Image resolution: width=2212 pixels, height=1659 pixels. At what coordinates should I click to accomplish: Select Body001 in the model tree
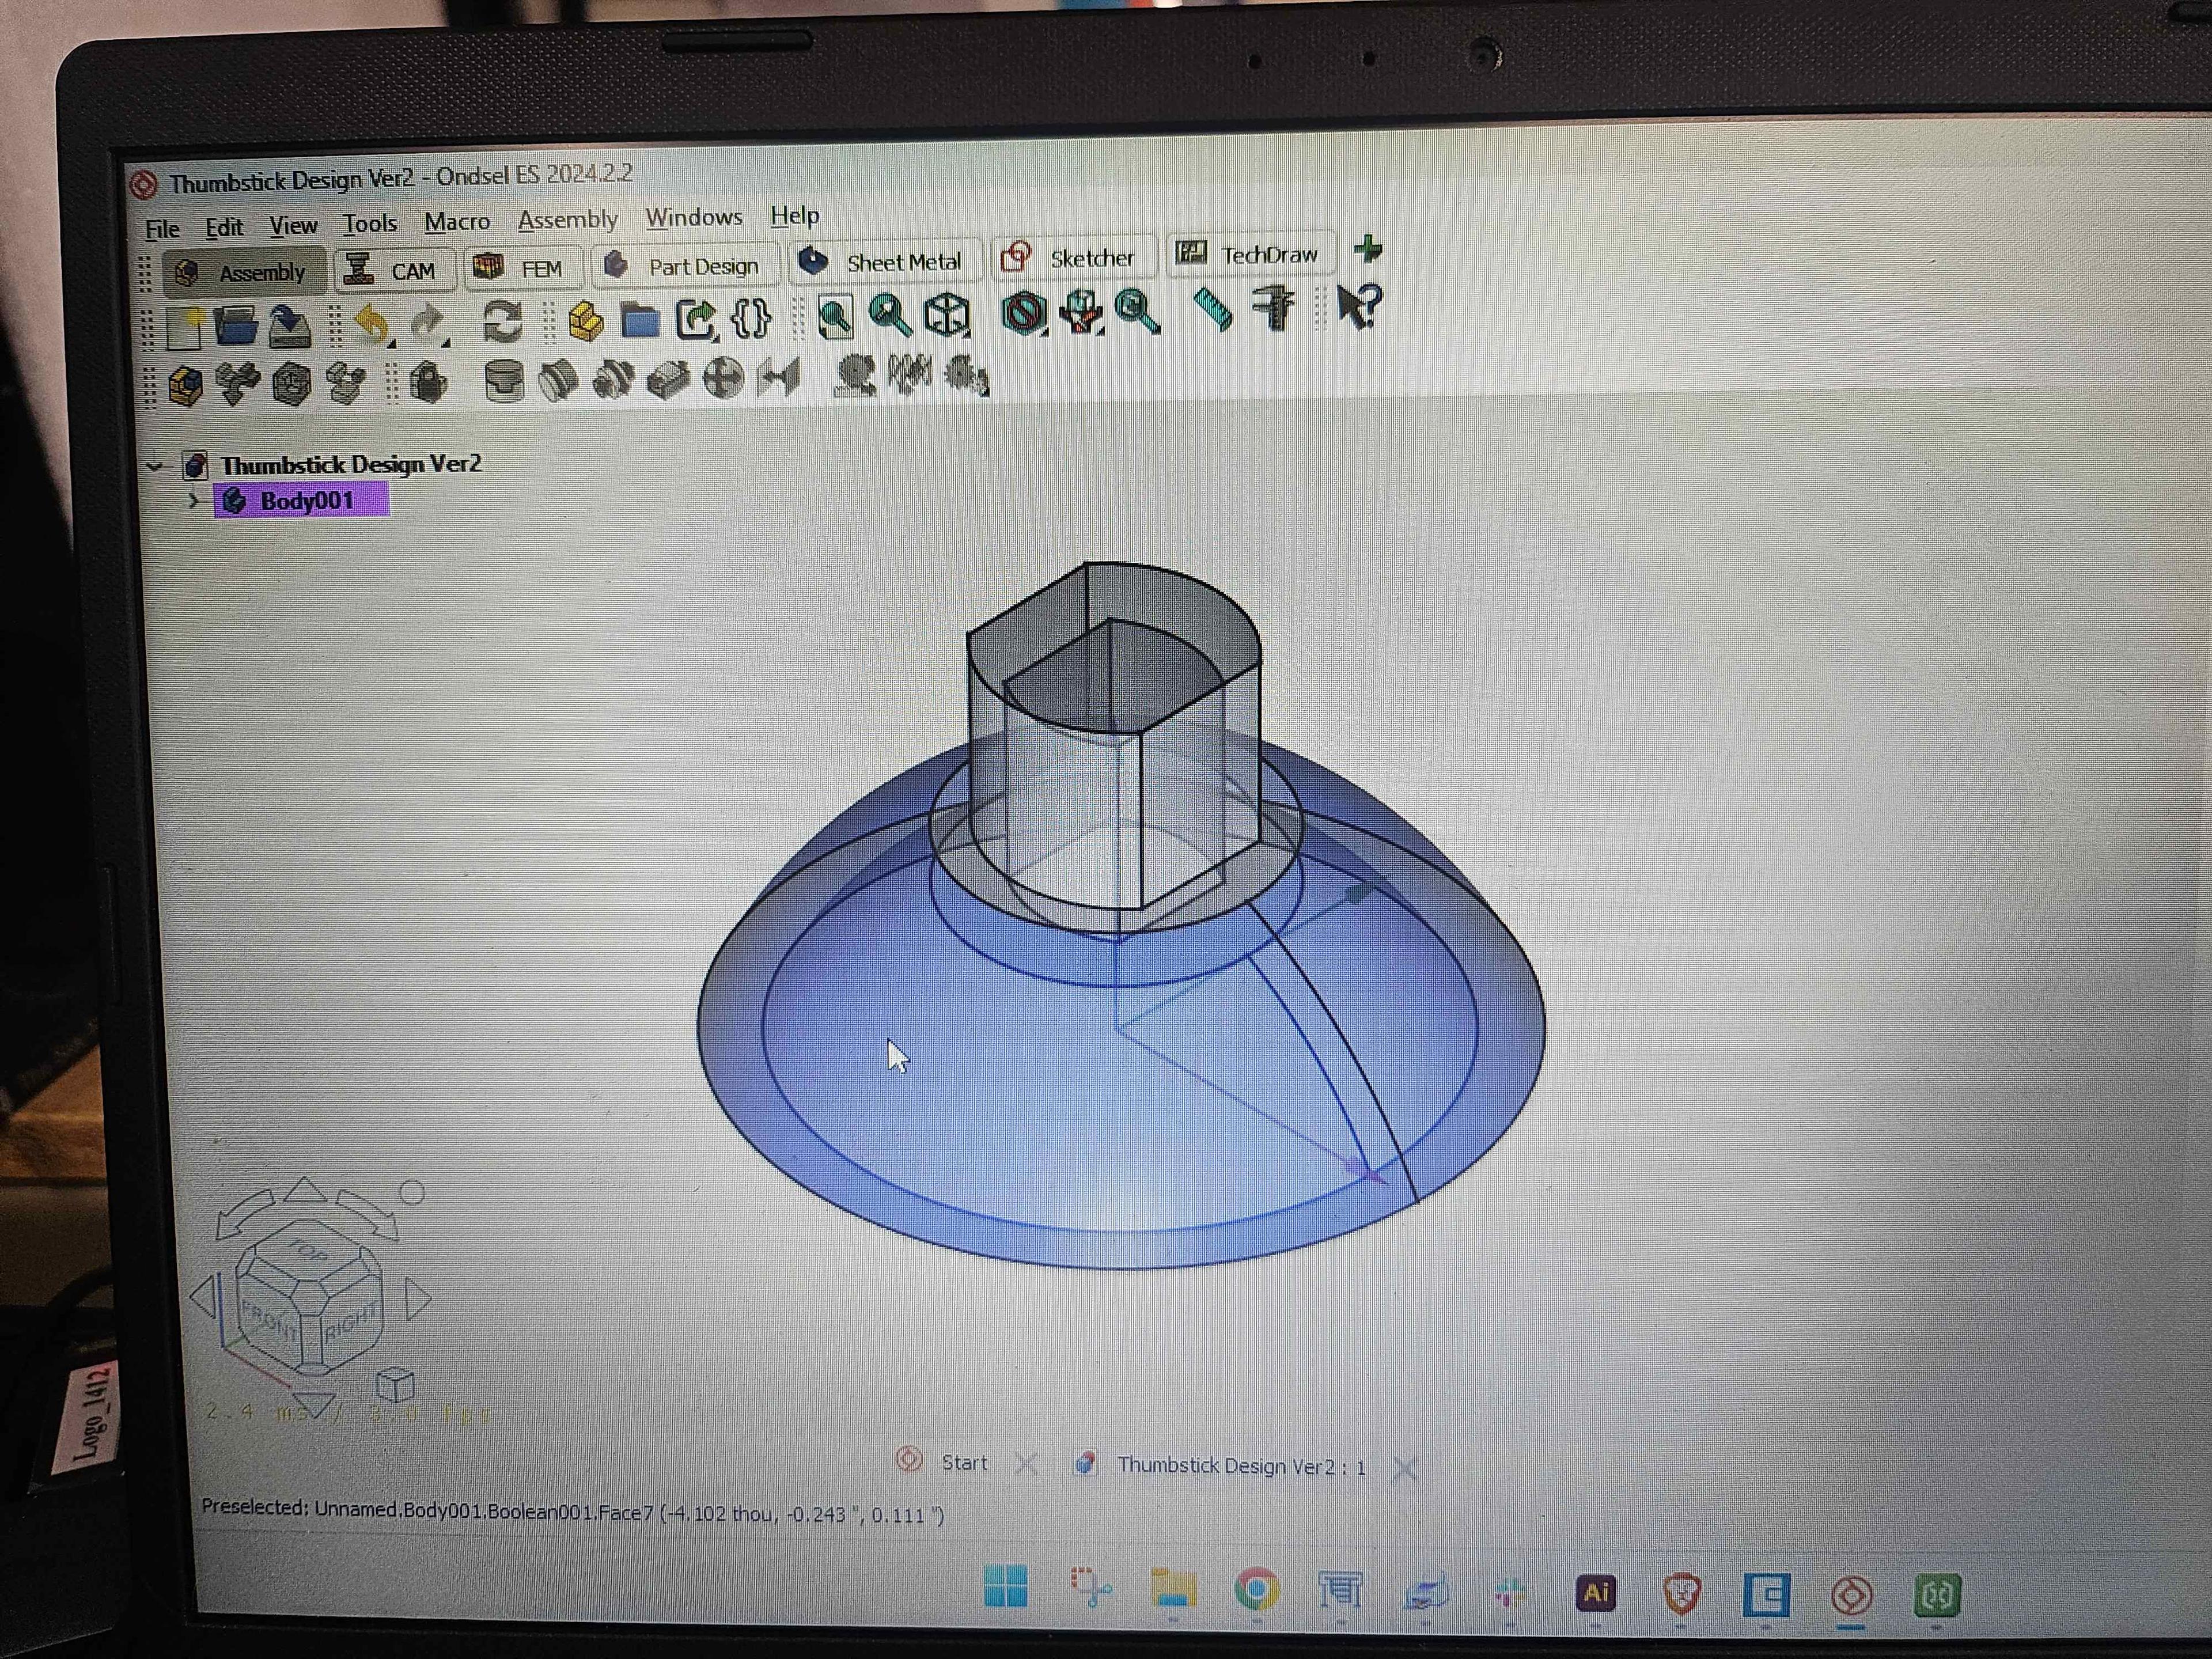(x=301, y=500)
